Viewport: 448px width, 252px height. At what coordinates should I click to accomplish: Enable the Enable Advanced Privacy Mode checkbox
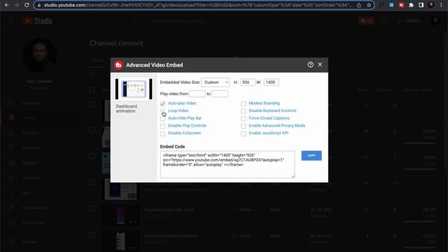coord(244,126)
